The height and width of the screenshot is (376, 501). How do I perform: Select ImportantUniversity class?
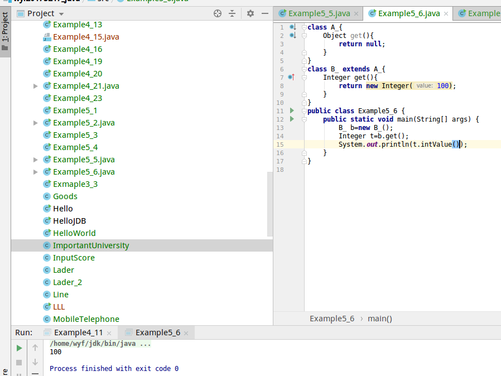(91, 245)
